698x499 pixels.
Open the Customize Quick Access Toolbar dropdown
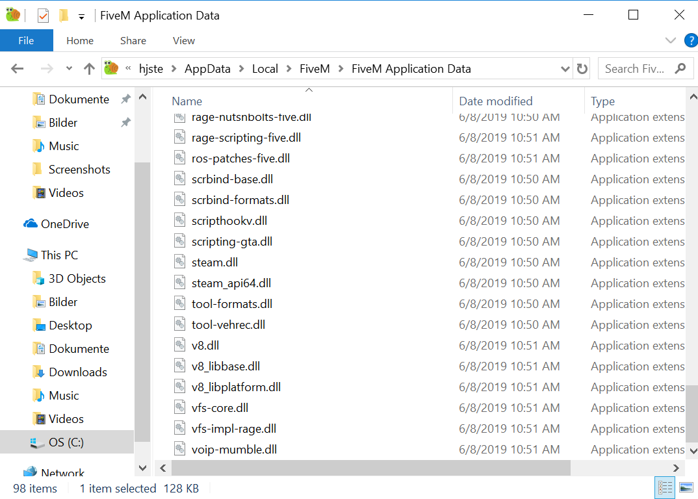pos(81,17)
